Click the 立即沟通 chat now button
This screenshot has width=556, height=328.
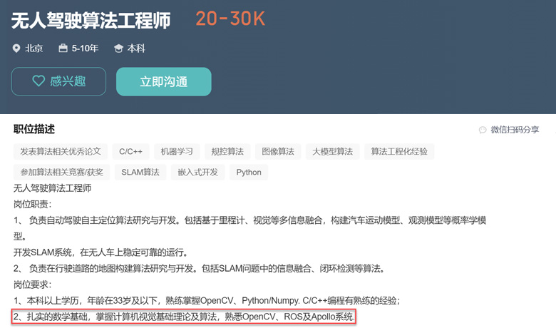click(164, 81)
